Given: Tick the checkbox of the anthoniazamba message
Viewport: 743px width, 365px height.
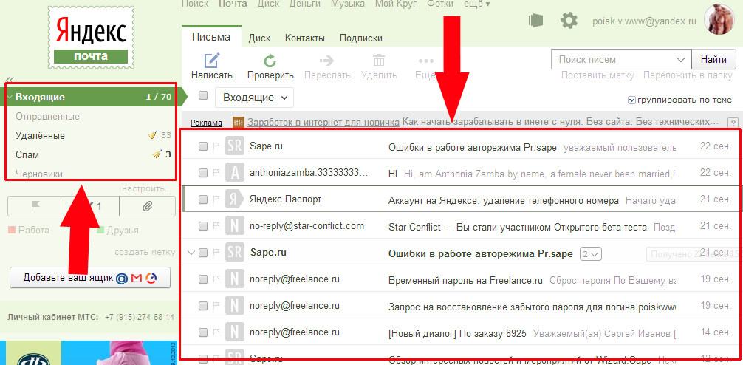Looking at the screenshot, I should pos(203,174).
